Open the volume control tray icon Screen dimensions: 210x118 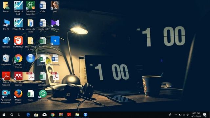(x=188, y=115)
